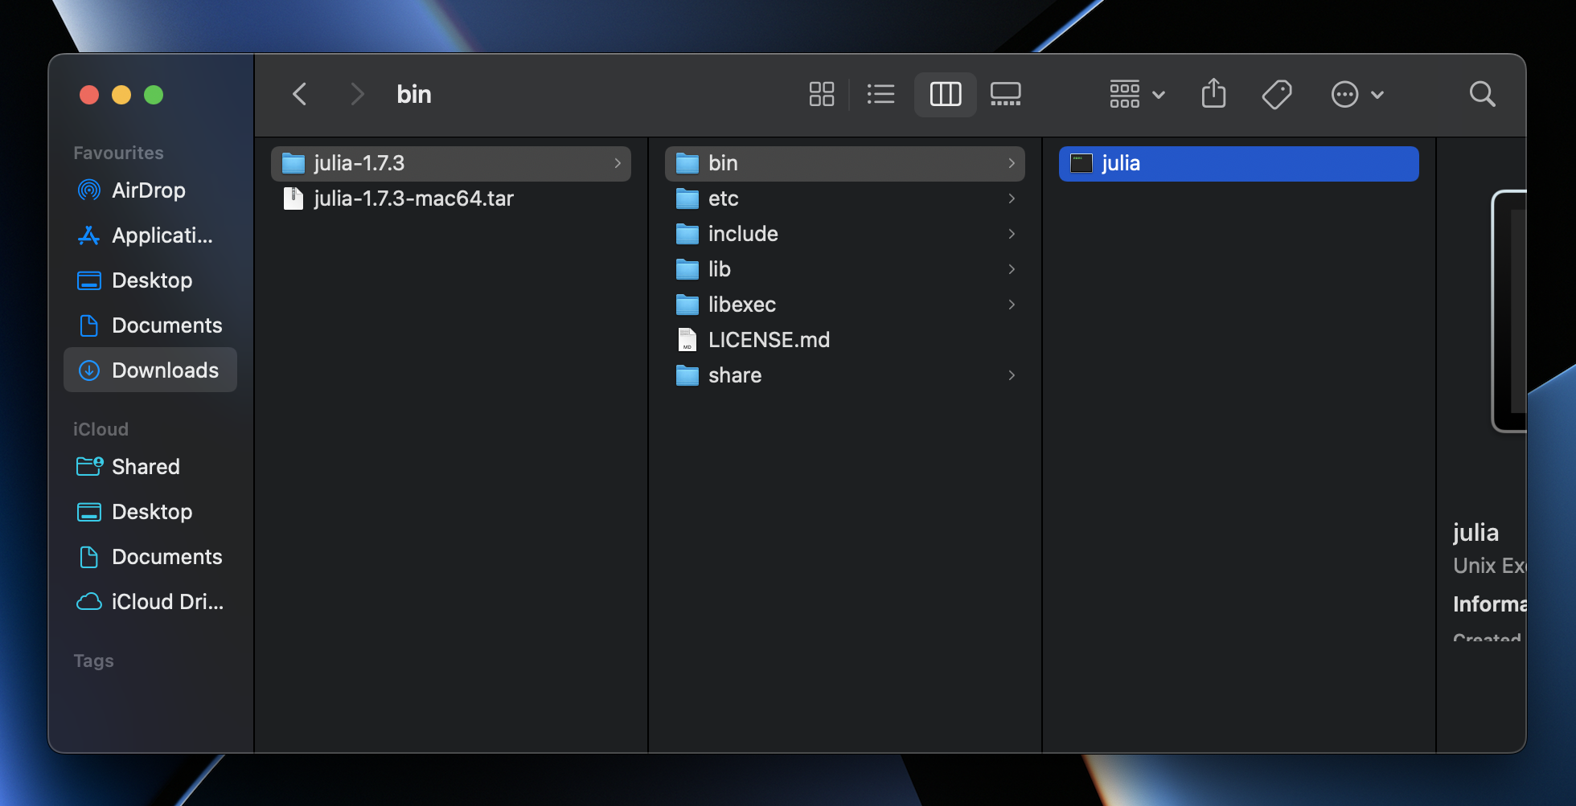Expand chevron on julia-1.7.3 row
Image resolution: width=1576 pixels, height=806 pixels.
point(617,163)
